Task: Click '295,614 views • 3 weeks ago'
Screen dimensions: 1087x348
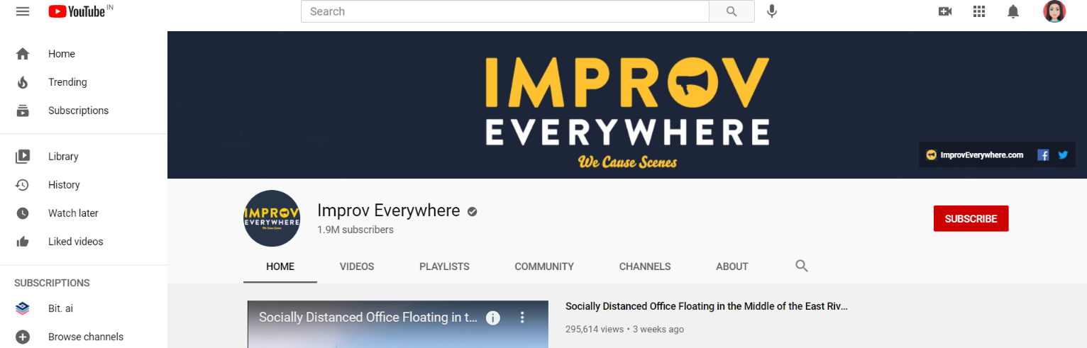Action: pyautogui.click(x=624, y=329)
